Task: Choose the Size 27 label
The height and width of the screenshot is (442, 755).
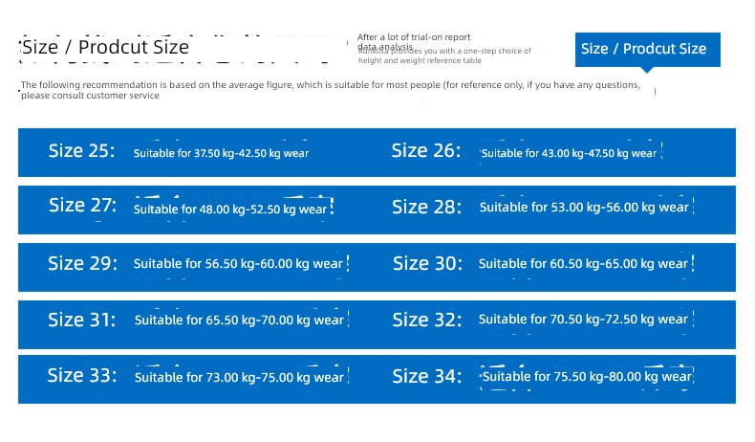Action: [82, 206]
